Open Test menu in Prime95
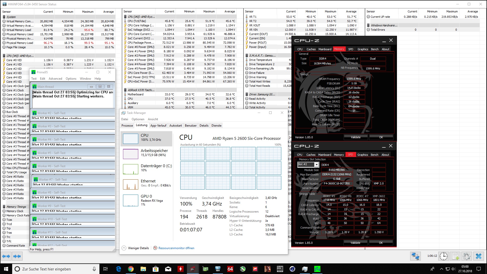The width and height of the screenshot is (487, 274). coord(34,79)
